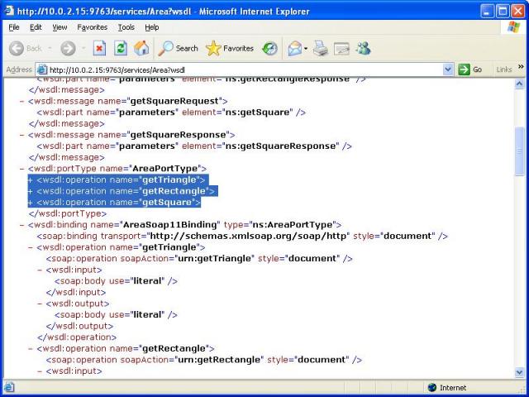Collapse the AreaPortType portType node
Viewport: 529px width, 397px height.
21,169
